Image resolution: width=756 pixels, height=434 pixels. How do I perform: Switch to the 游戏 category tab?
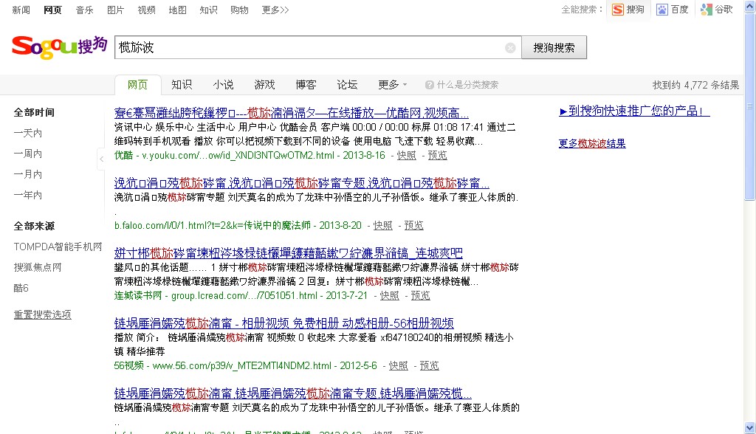pyautogui.click(x=264, y=85)
